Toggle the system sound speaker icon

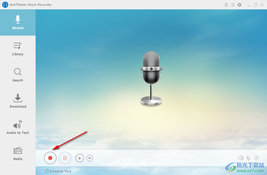pyautogui.click(x=241, y=158)
